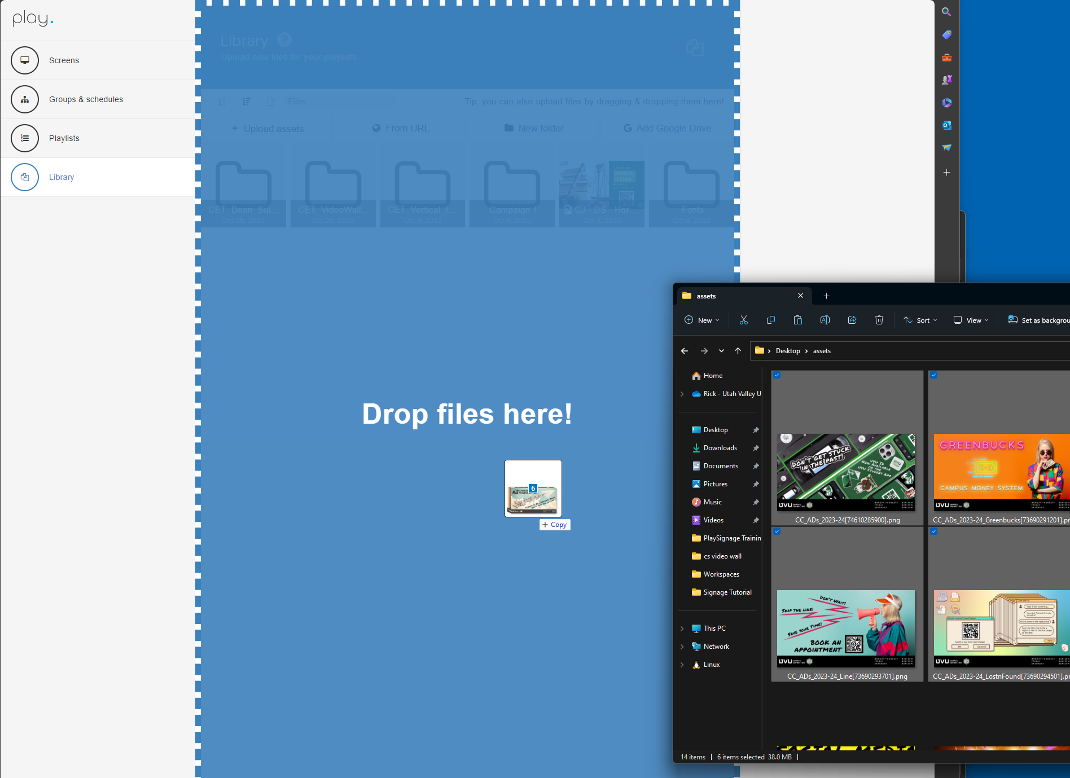Click the Cut icon in Explorer toolbar
This screenshot has height=778, width=1070.
click(x=744, y=320)
